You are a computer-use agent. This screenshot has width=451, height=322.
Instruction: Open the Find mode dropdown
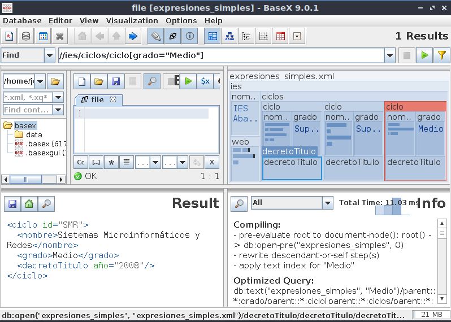click(49, 55)
